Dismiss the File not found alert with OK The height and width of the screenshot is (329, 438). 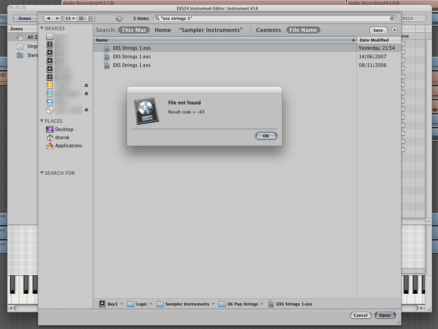click(266, 136)
